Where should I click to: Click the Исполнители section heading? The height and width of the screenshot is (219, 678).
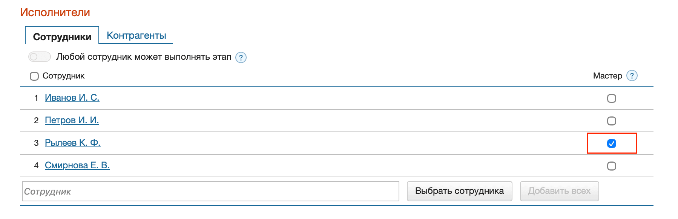[x=55, y=12]
